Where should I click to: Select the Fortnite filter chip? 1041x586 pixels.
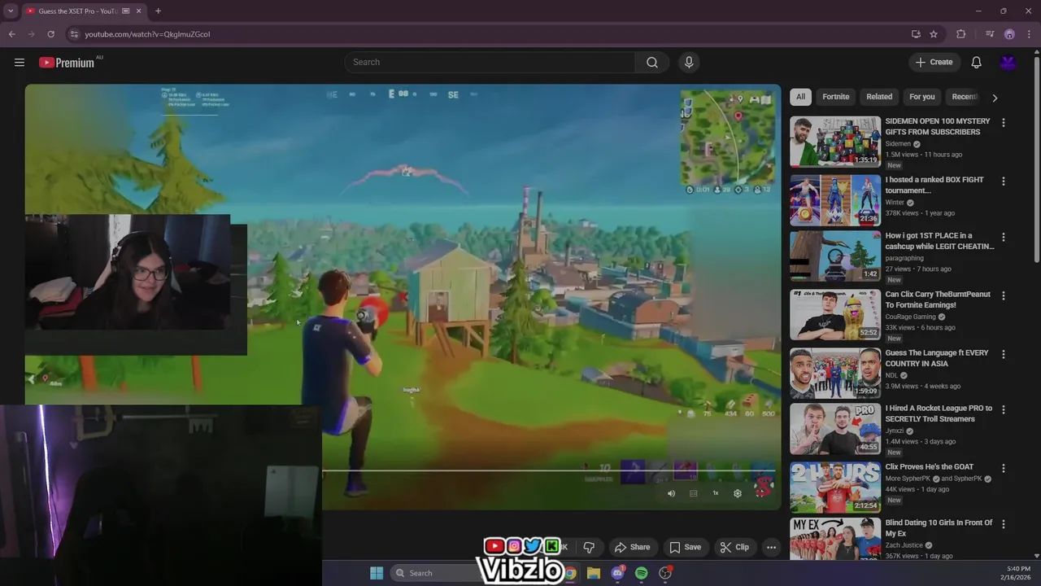click(835, 97)
